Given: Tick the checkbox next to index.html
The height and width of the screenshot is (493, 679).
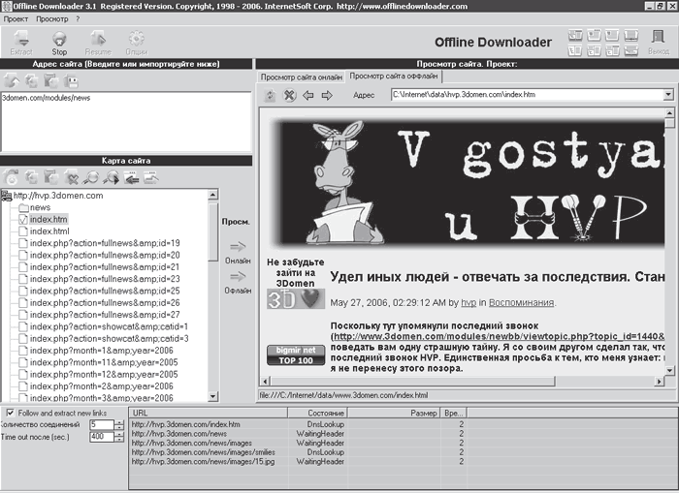Looking at the screenshot, I should (x=23, y=231).
